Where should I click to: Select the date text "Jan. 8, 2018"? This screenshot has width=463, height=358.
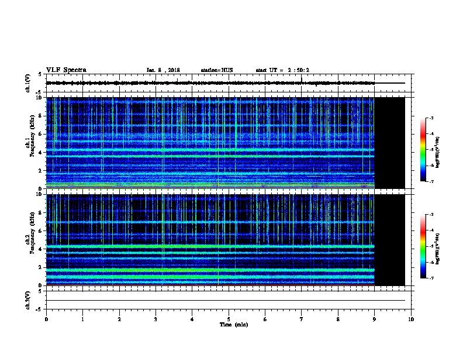coord(163,70)
